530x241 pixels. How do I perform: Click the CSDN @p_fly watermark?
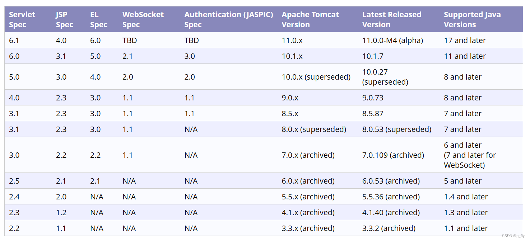513,236
